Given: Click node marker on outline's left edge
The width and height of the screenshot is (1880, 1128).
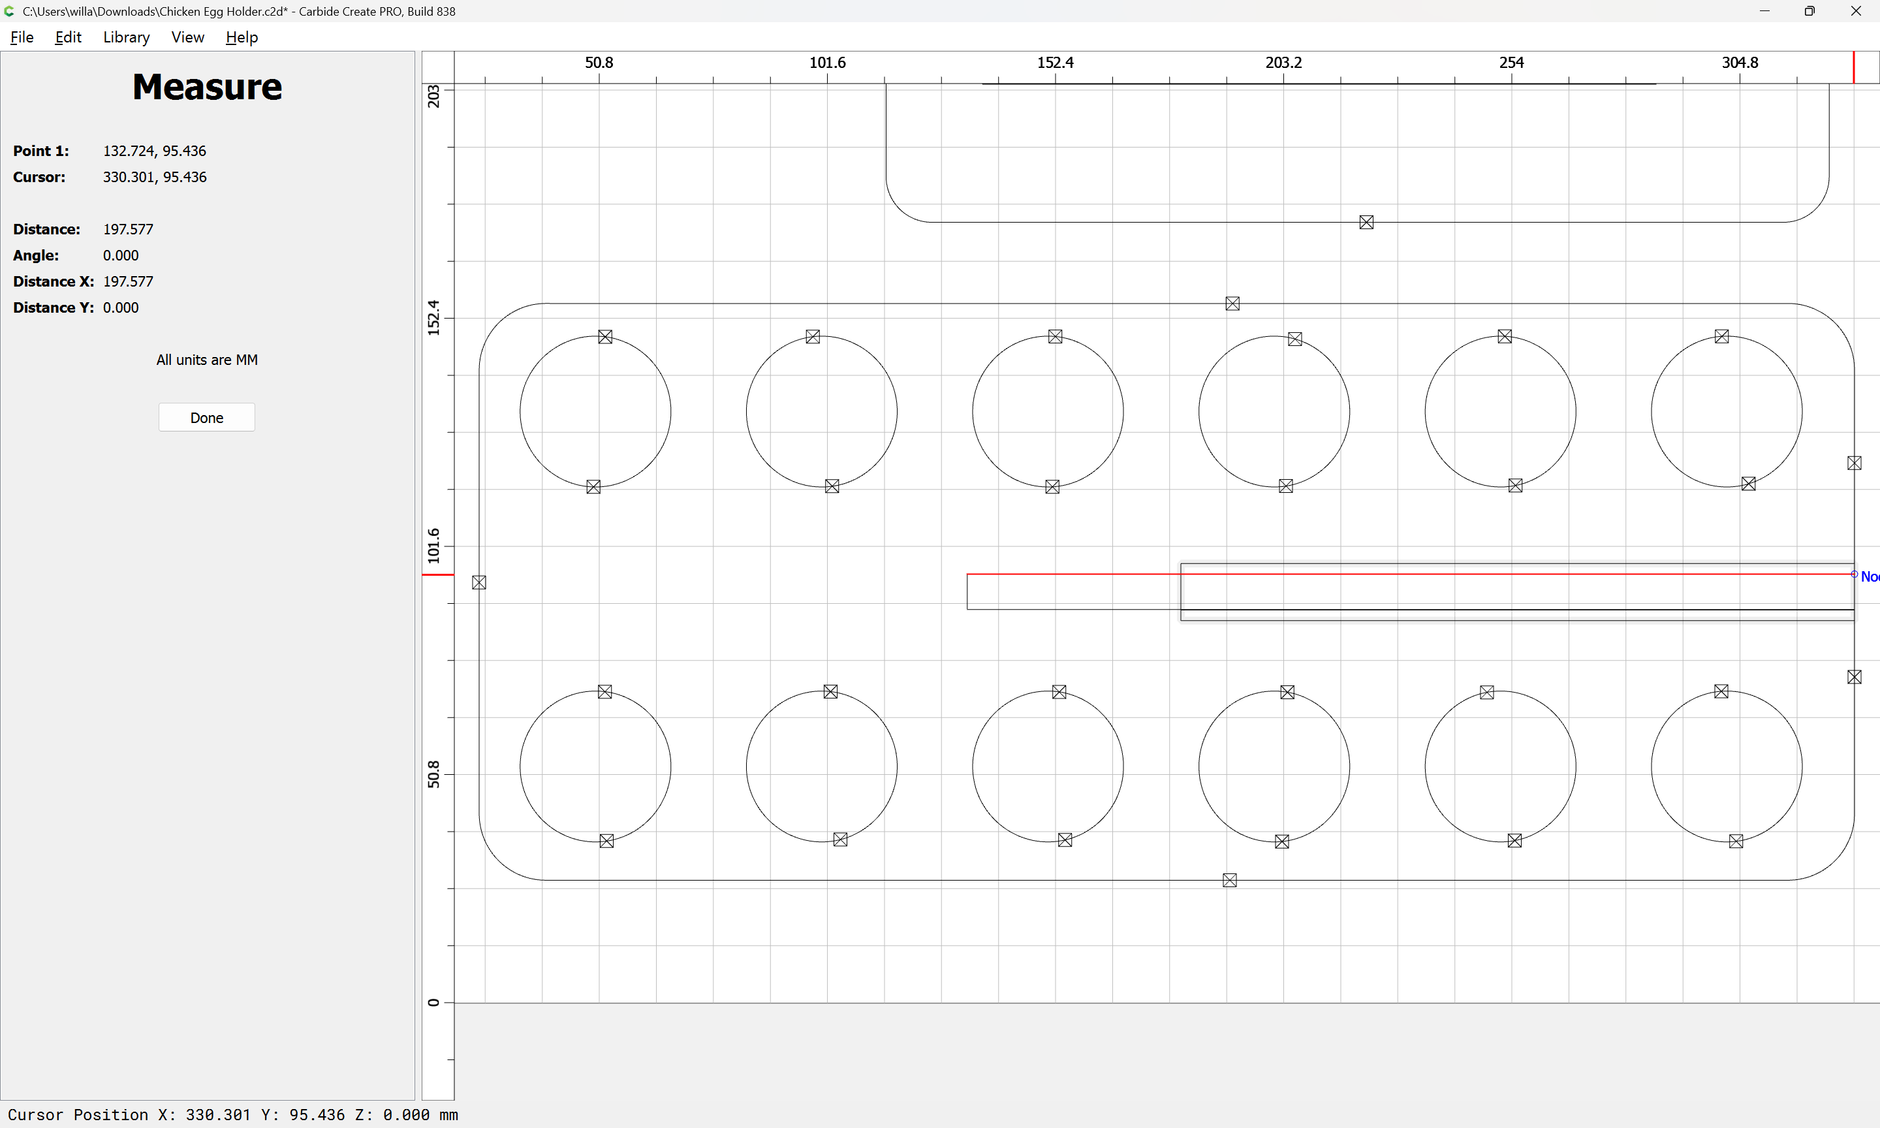Looking at the screenshot, I should click(x=478, y=582).
